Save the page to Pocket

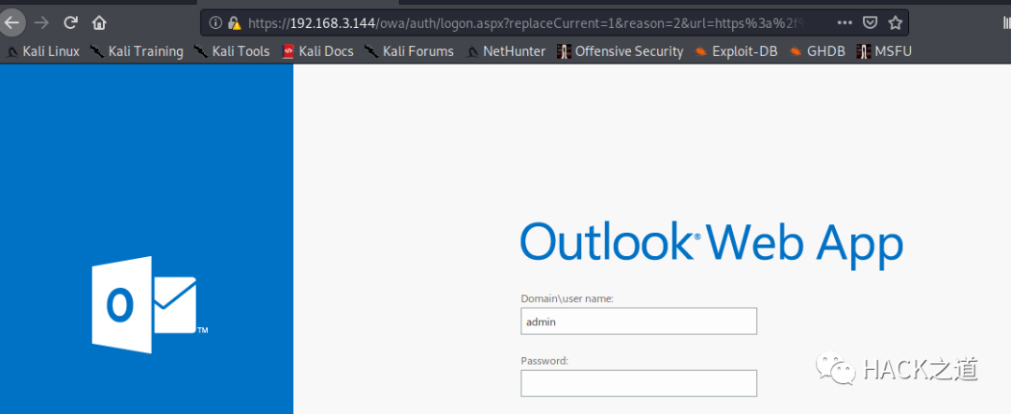870,22
